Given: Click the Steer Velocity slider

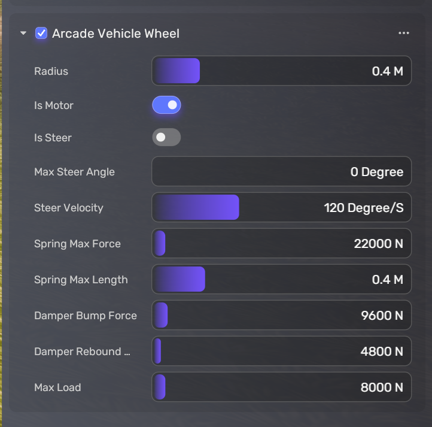Looking at the screenshot, I should (281, 208).
